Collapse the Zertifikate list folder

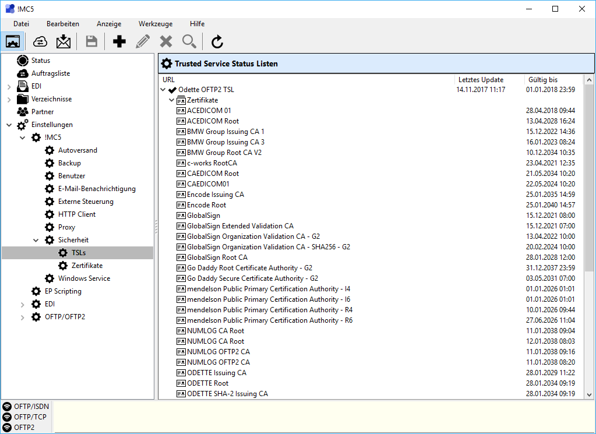click(171, 100)
